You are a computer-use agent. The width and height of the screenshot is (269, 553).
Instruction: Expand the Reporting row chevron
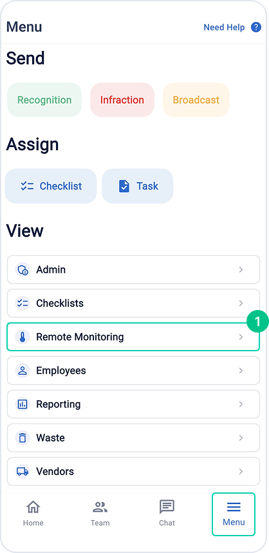point(241,404)
